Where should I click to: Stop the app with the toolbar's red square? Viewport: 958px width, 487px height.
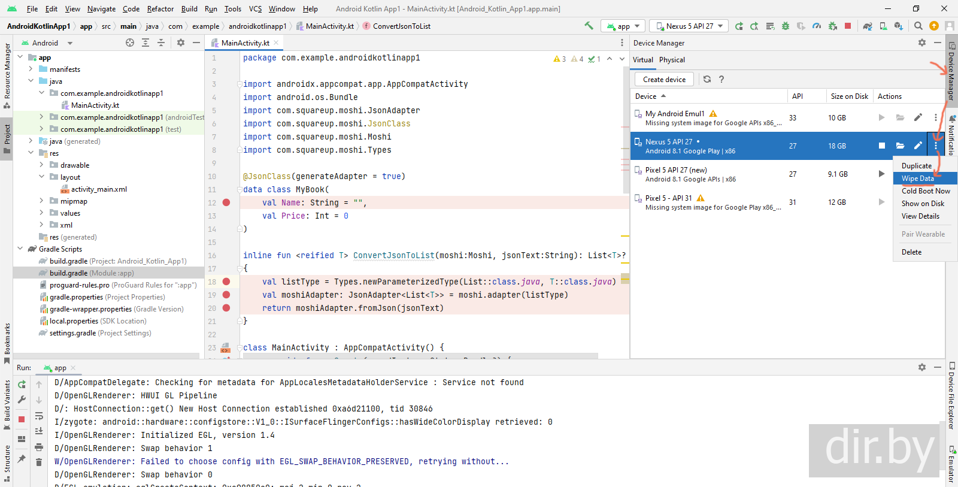(x=848, y=26)
